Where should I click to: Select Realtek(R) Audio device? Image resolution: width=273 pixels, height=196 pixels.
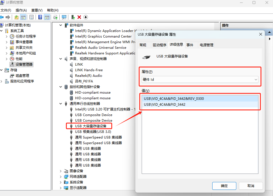(x=88, y=75)
